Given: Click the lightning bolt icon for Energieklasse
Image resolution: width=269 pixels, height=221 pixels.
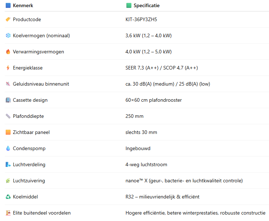Looking at the screenshot, I should tap(8, 68).
